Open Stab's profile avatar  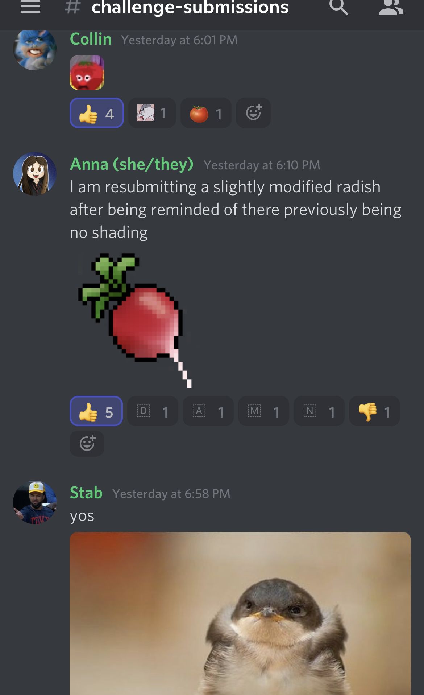pos(35,503)
